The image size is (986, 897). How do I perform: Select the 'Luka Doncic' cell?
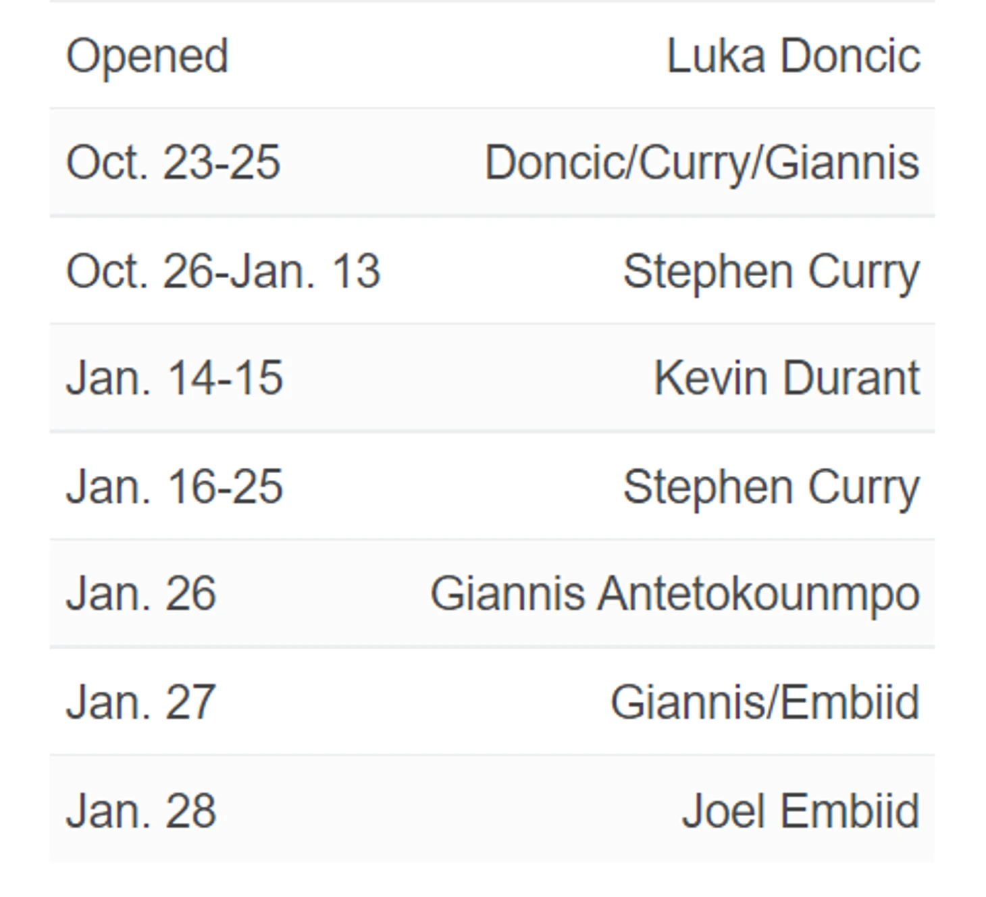[x=794, y=55]
